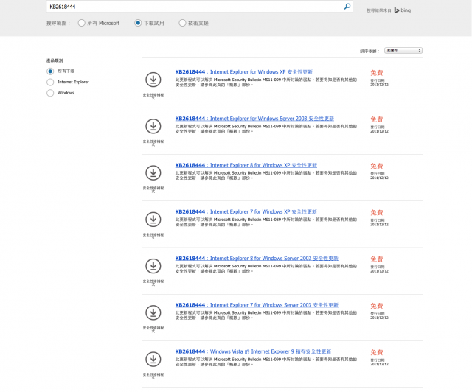The height and width of the screenshot is (392, 472).
Task: Select the 下載試用 search scope radio
Action: tap(138, 23)
